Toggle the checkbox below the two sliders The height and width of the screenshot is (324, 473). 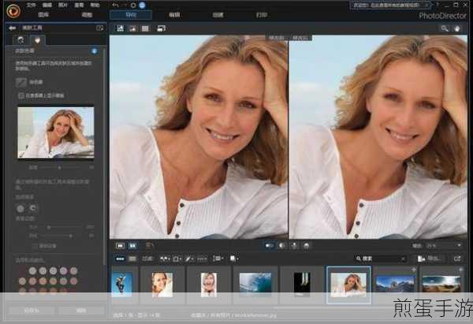click(35, 246)
